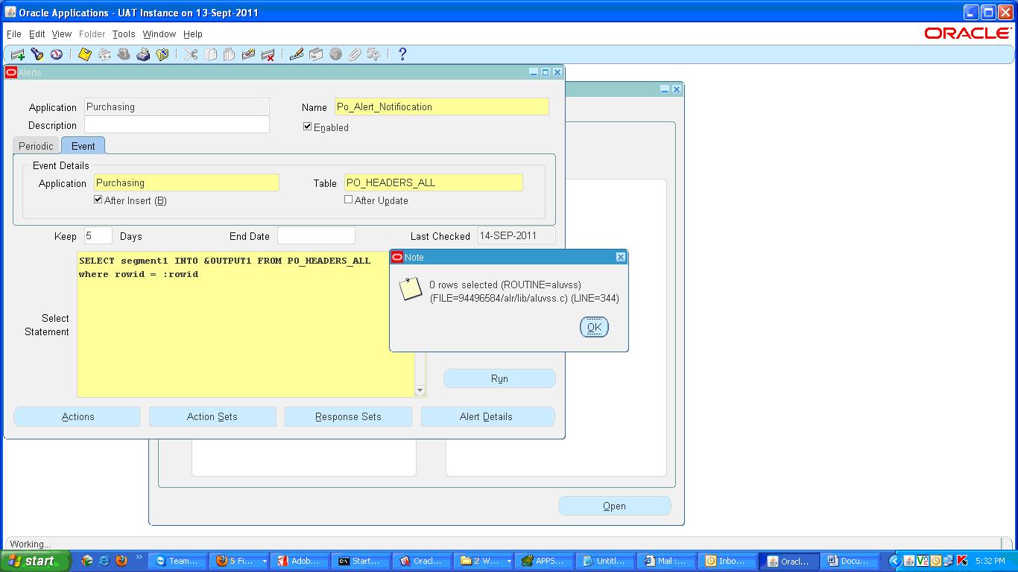Select the Event tab
This screenshot has height=572, width=1018.
point(83,146)
